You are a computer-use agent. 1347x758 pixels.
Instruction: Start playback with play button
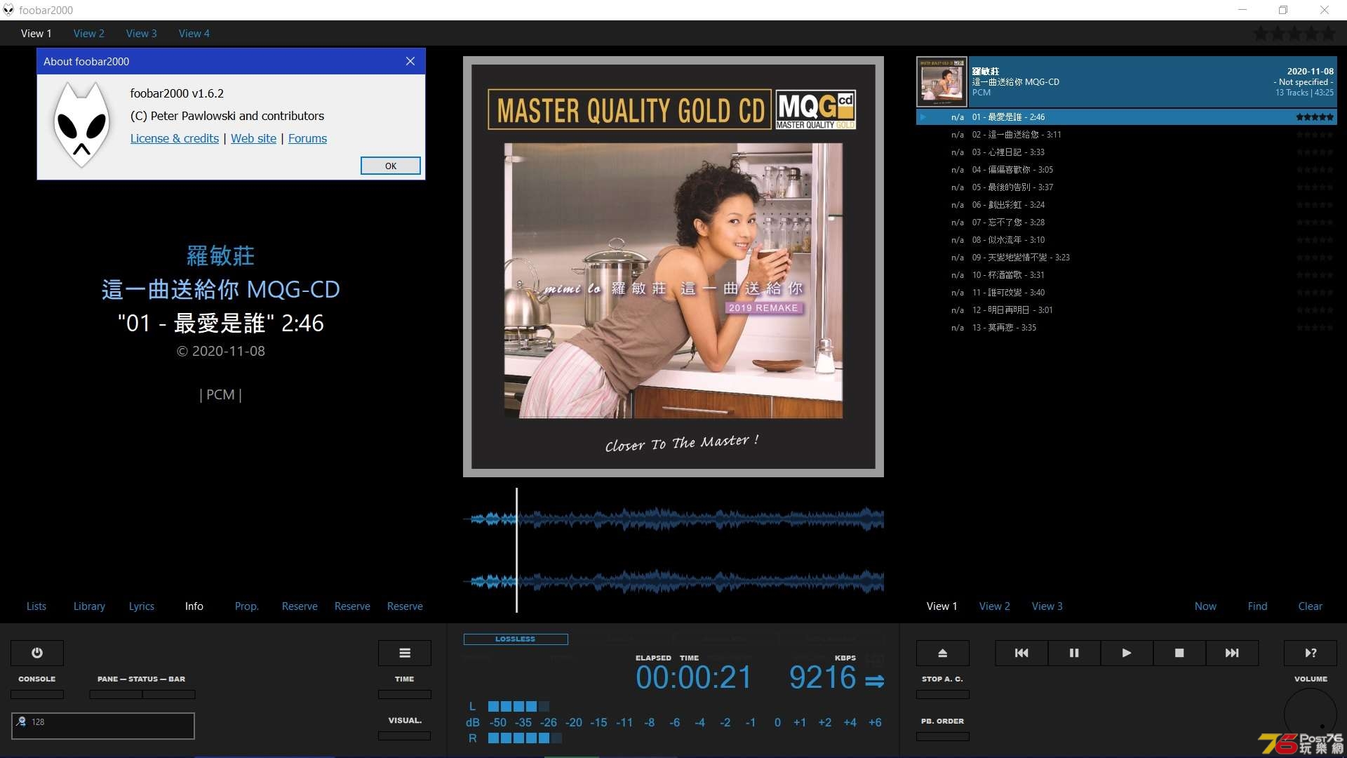click(1127, 653)
